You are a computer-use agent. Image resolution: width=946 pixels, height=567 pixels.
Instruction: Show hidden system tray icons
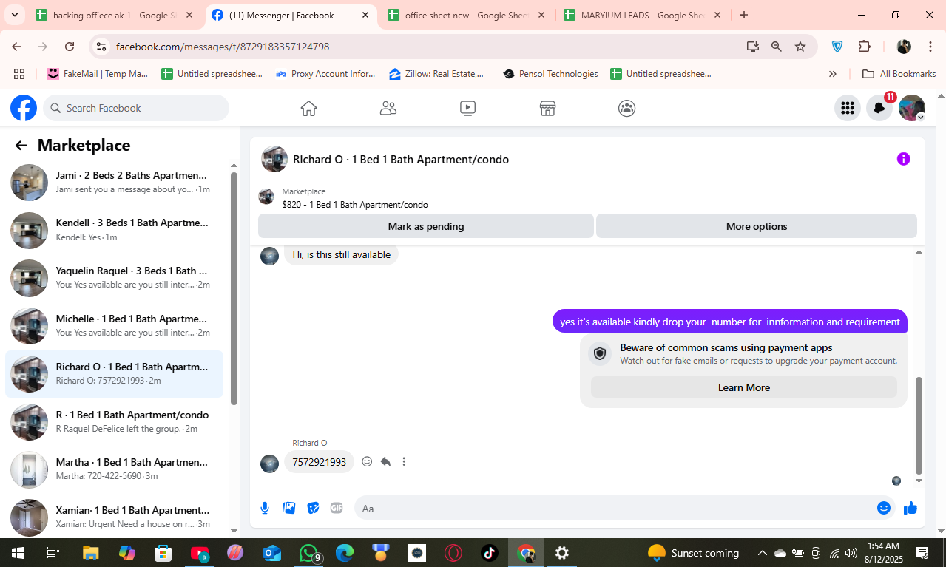[x=762, y=553]
